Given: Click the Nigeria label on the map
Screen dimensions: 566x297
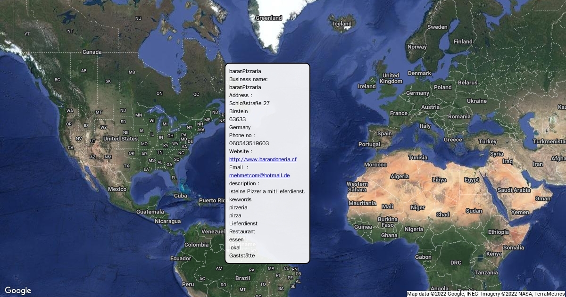Looking at the screenshot, I should click(x=414, y=229).
